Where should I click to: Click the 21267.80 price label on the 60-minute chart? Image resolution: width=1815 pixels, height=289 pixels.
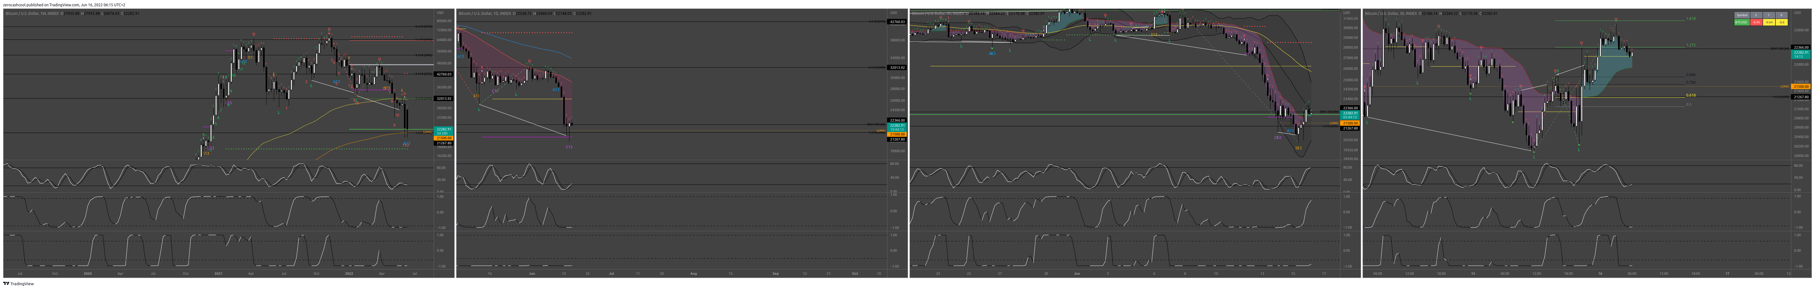click(1350, 128)
